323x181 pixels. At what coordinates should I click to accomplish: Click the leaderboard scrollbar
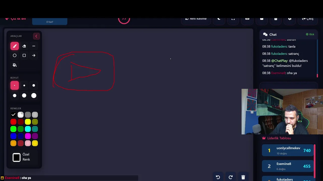315,161
